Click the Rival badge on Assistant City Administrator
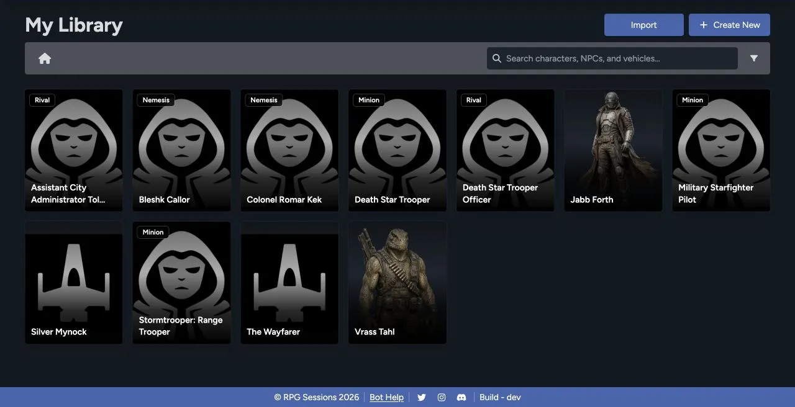This screenshot has width=795, height=407. tap(42, 100)
